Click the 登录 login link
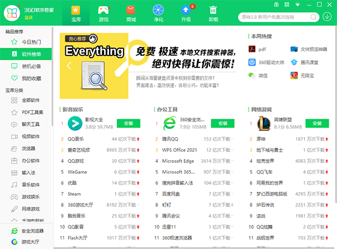The width and height of the screenshot is (337, 249). [x=29, y=18]
